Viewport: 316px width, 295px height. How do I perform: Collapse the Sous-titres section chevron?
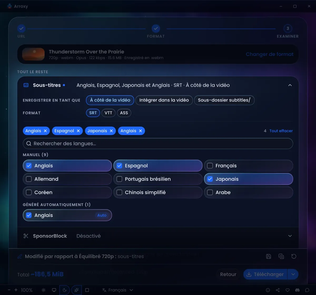click(290, 85)
